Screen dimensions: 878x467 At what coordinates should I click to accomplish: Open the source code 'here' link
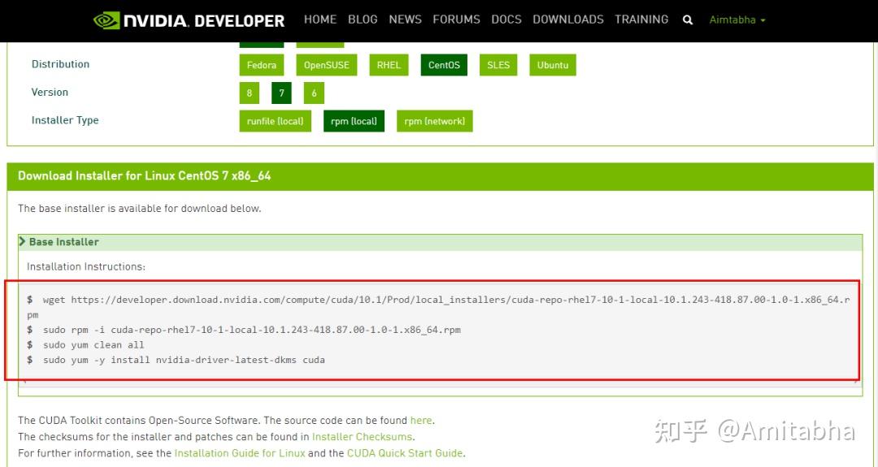pyautogui.click(x=421, y=420)
